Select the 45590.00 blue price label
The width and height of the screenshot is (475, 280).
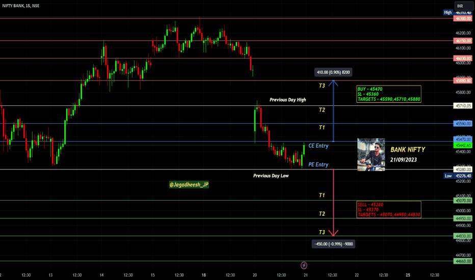[463, 124]
